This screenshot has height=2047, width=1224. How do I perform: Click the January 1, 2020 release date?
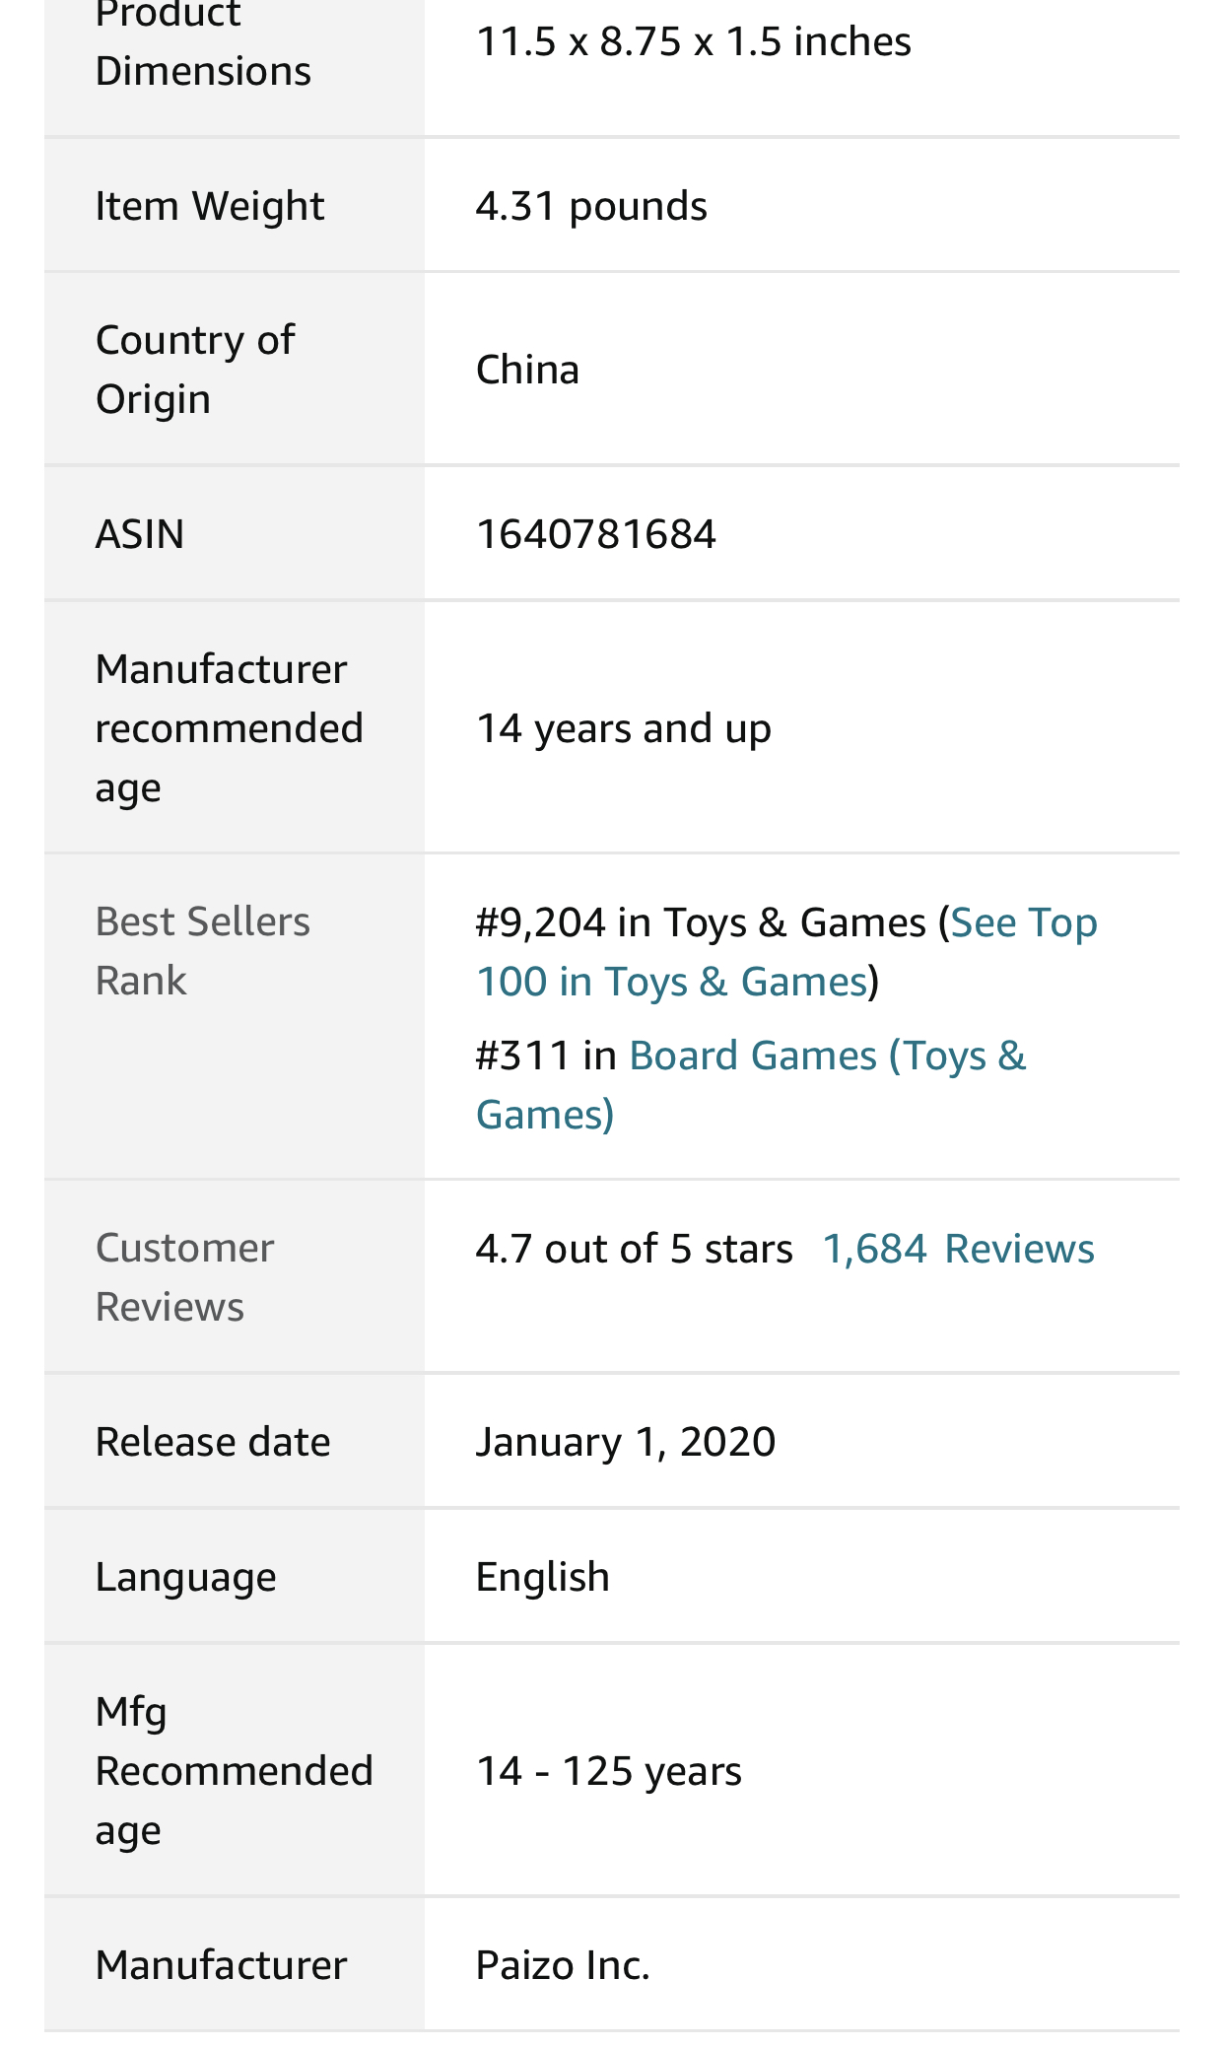pyautogui.click(x=626, y=1442)
